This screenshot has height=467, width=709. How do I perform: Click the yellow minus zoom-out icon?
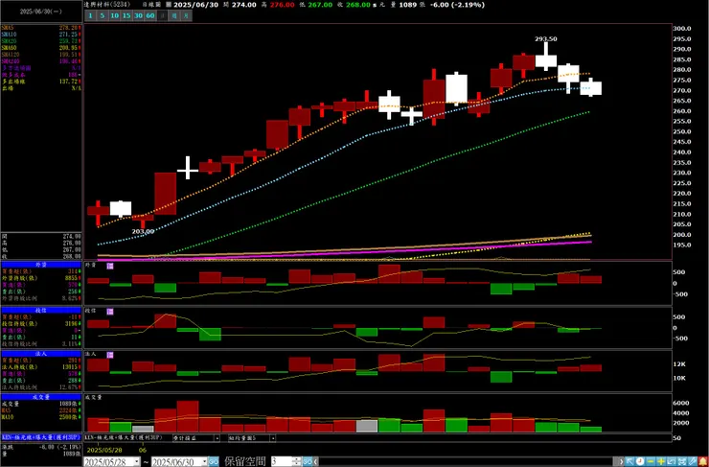click(x=651, y=461)
